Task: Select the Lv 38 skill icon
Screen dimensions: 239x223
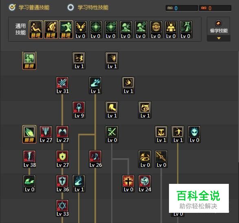Action: (x=29, y=159)
